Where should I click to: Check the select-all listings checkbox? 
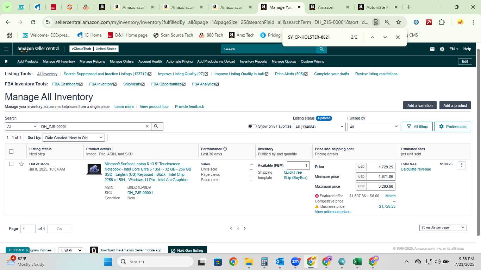11,152
